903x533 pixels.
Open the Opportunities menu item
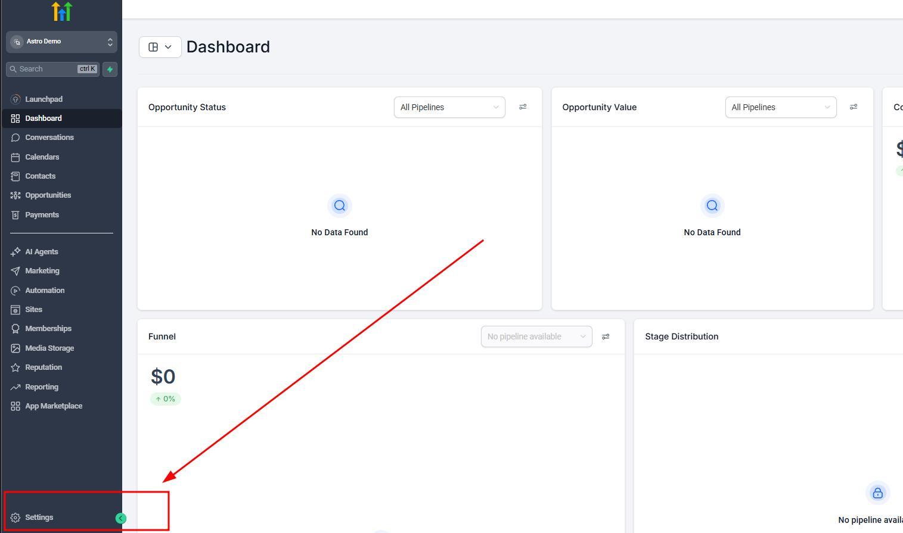tap(48, 195)
